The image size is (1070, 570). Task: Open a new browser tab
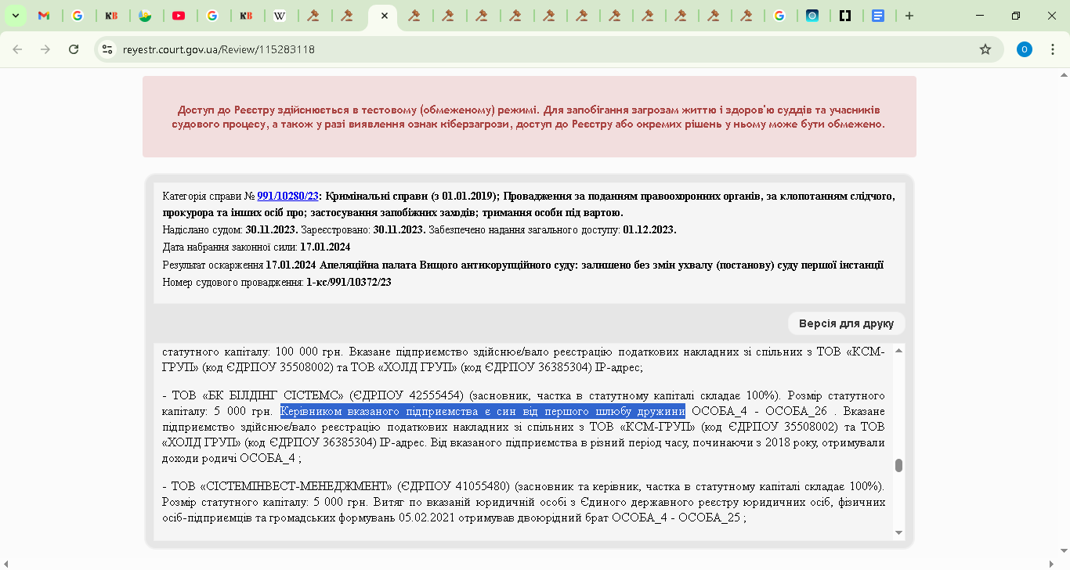point(909,16)
